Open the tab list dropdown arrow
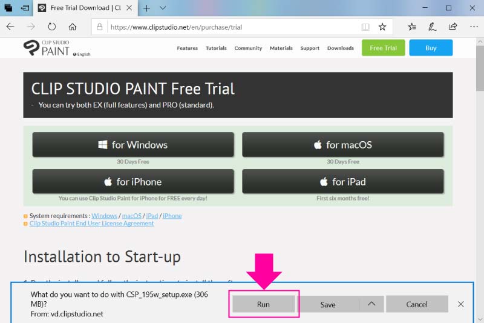This screenshot has height=323, width=484. 163,8
